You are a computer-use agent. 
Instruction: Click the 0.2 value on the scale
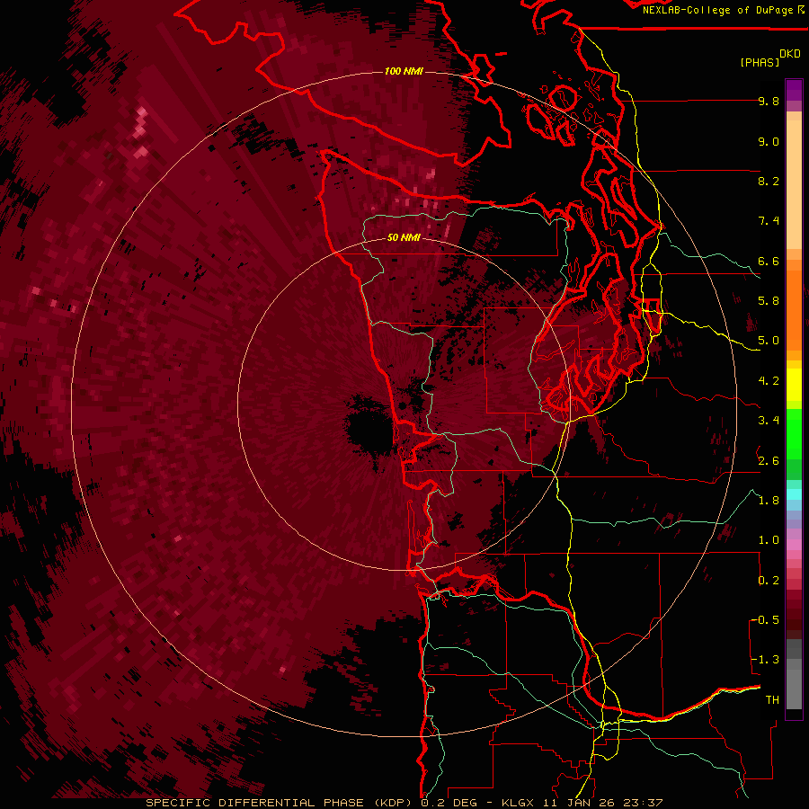769,581
